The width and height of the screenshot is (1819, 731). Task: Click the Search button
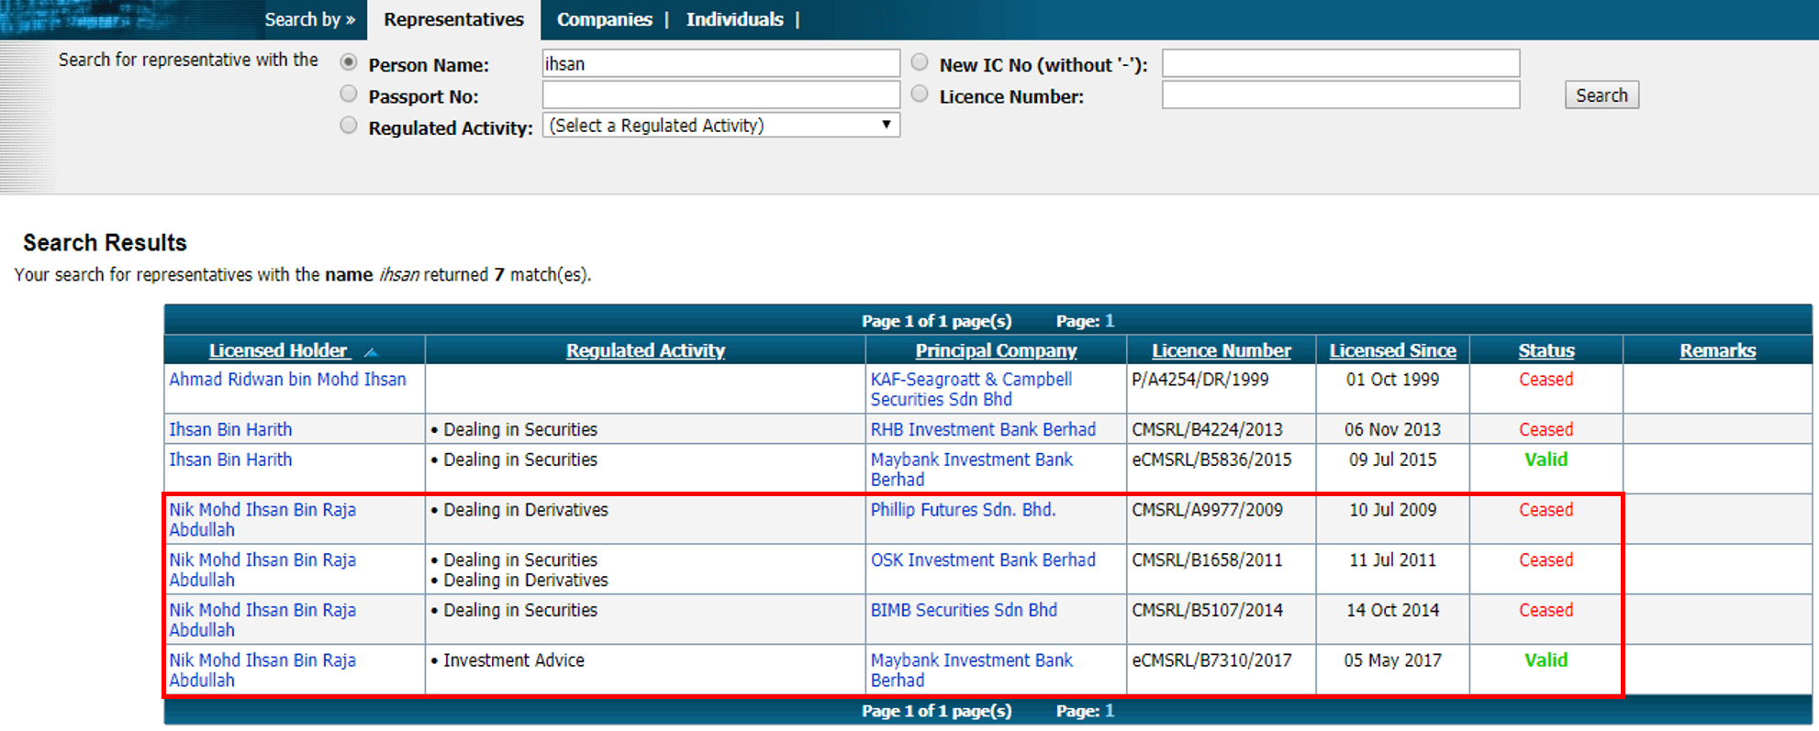(1601, 95)
